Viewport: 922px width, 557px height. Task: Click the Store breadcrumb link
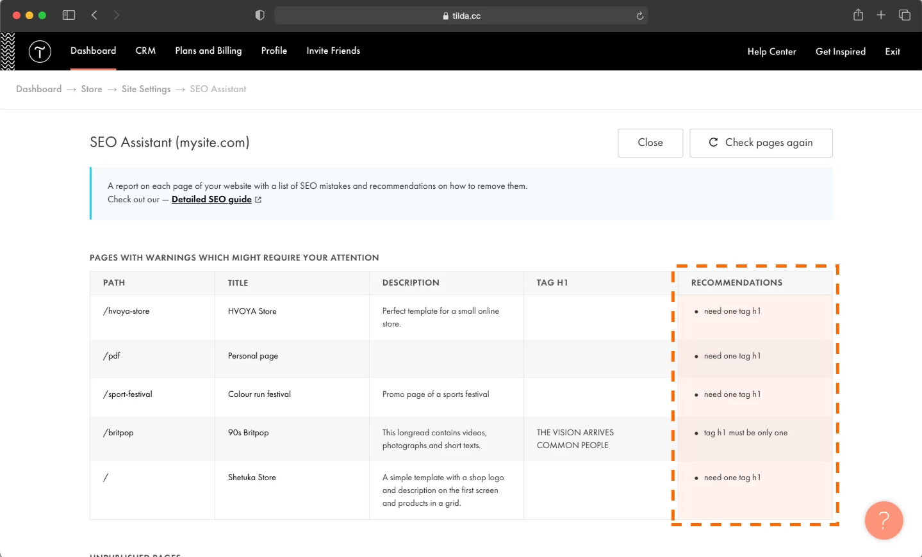coord(92,89)
